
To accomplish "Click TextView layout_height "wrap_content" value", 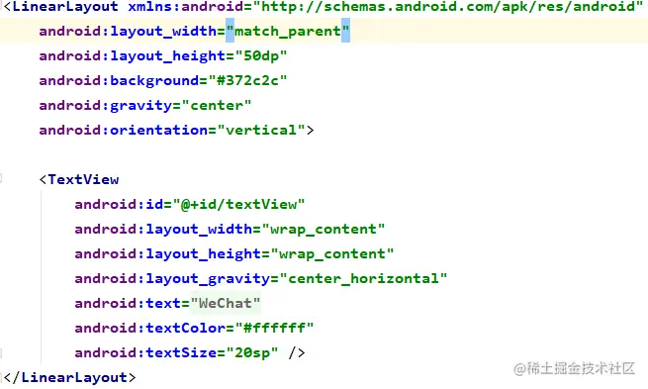I will 332,253.
